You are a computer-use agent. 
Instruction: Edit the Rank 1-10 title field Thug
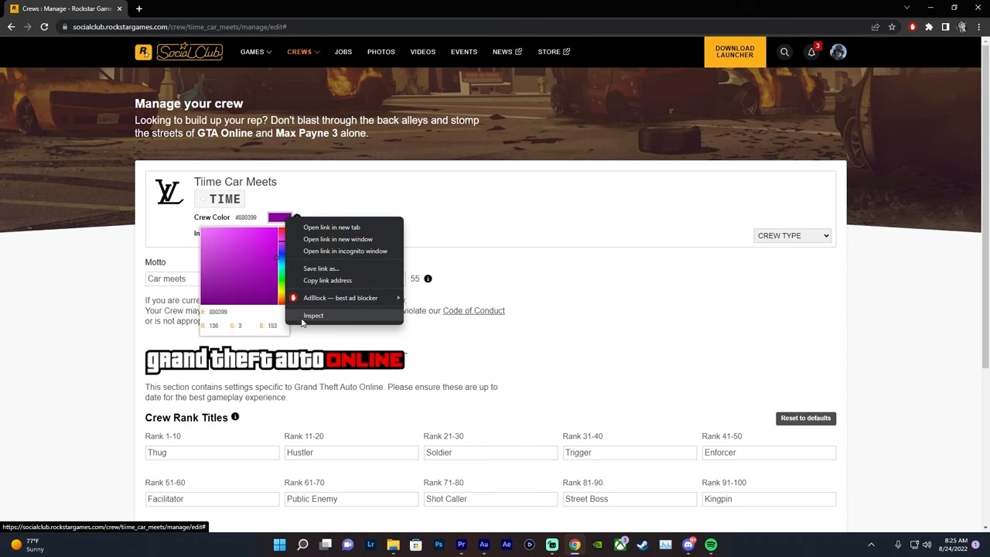tap(212, 453)
